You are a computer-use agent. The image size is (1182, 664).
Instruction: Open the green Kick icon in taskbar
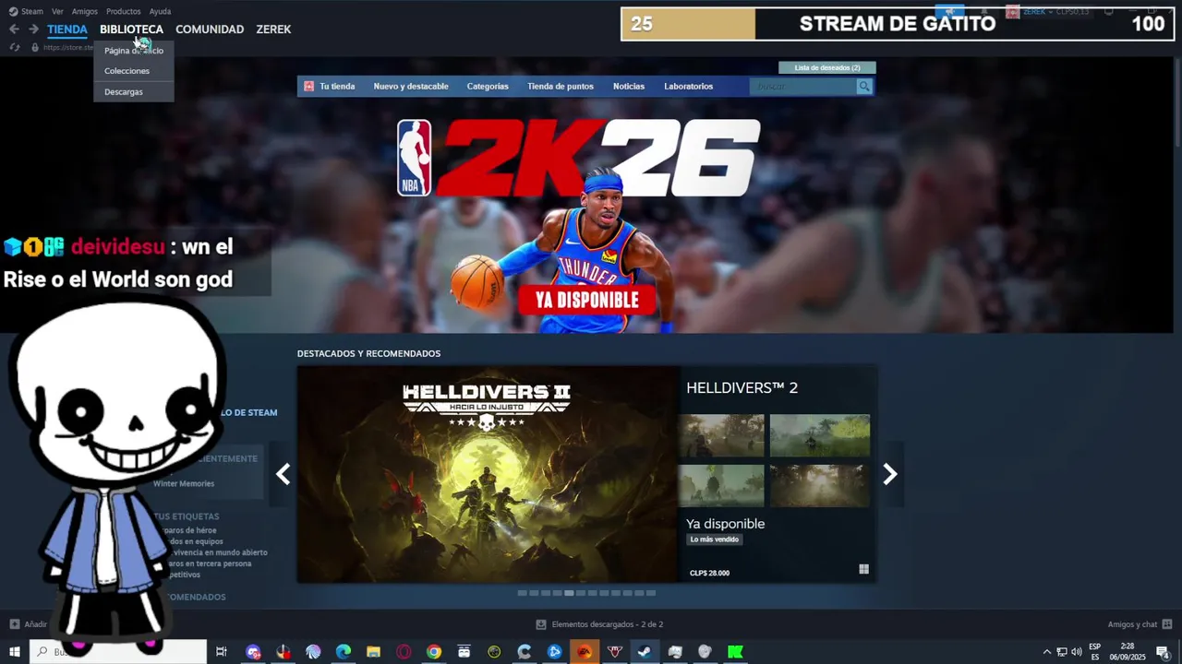735,652
